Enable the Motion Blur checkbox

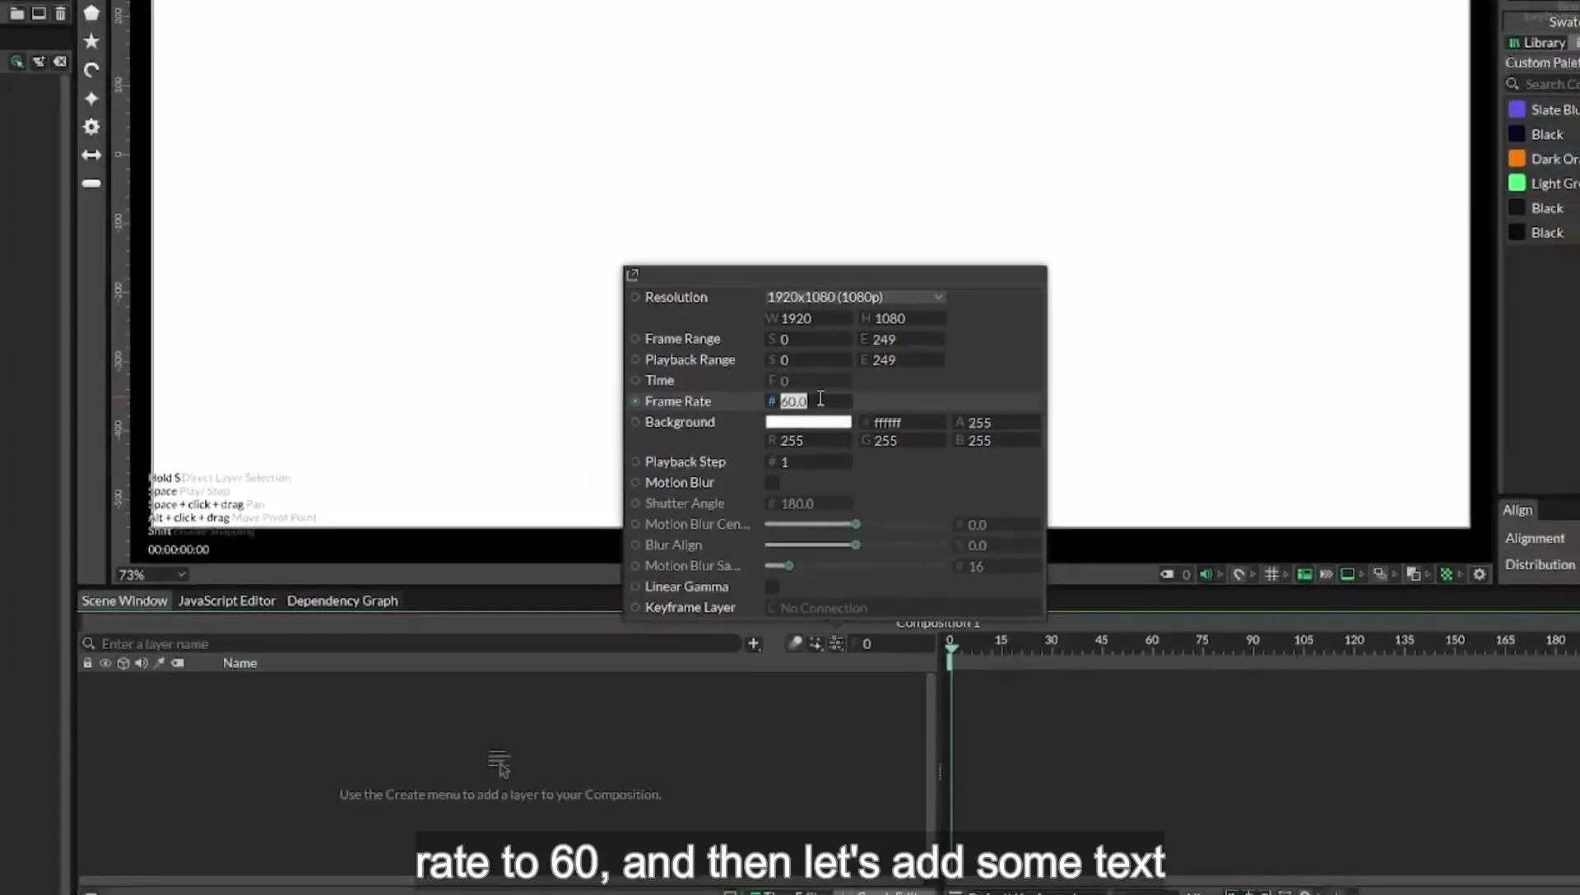(x=772, y=483)
